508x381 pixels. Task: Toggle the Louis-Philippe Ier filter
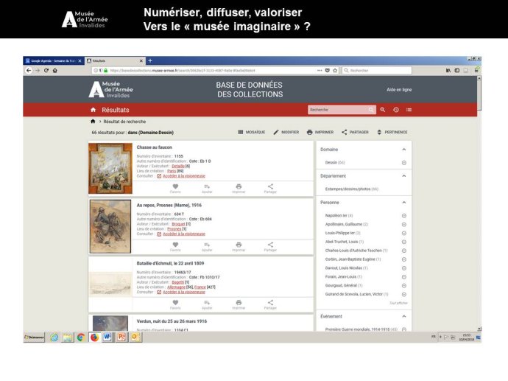(404, 233)
